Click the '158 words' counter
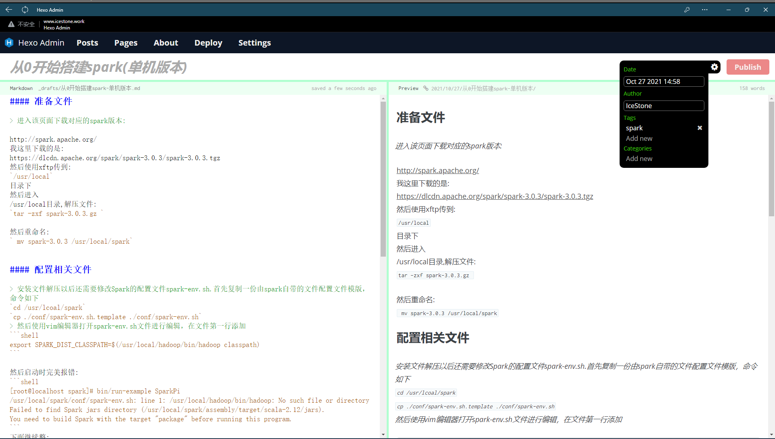The height and width of the screenshot is (439, 775). click(752, 88)
